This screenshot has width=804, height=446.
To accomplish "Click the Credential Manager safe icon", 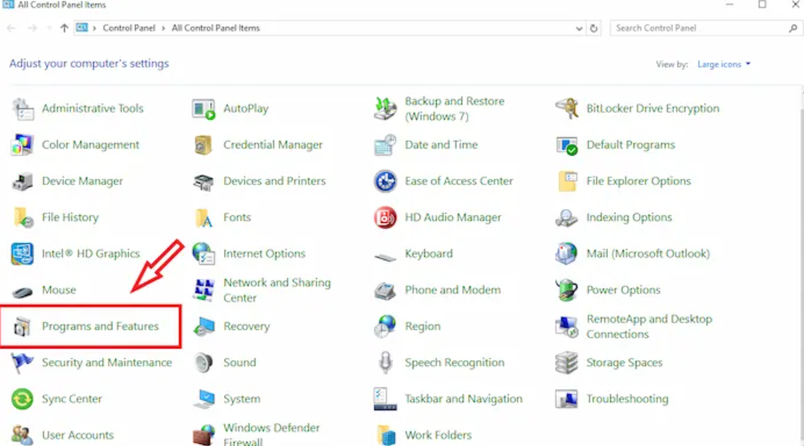I will click(204, 145).
